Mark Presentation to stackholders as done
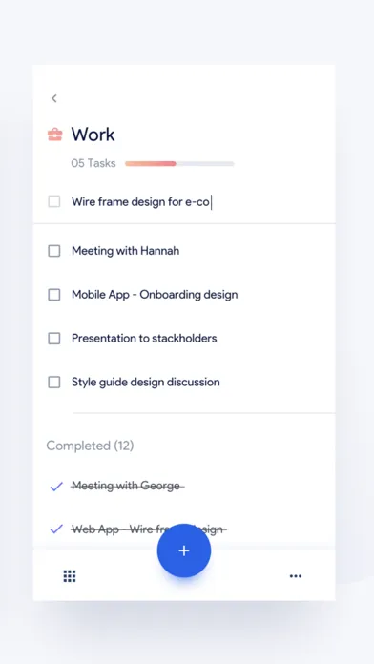This screenshot has height=664, width=374. coord(54,339)
